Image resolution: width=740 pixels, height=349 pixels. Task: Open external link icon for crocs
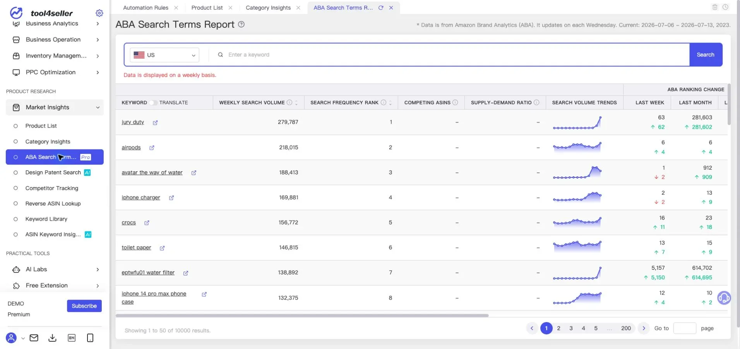[x=147, y=223]
